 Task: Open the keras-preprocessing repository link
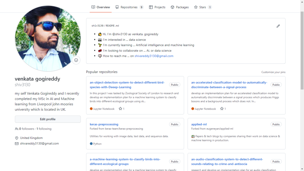tap(104, 124)
